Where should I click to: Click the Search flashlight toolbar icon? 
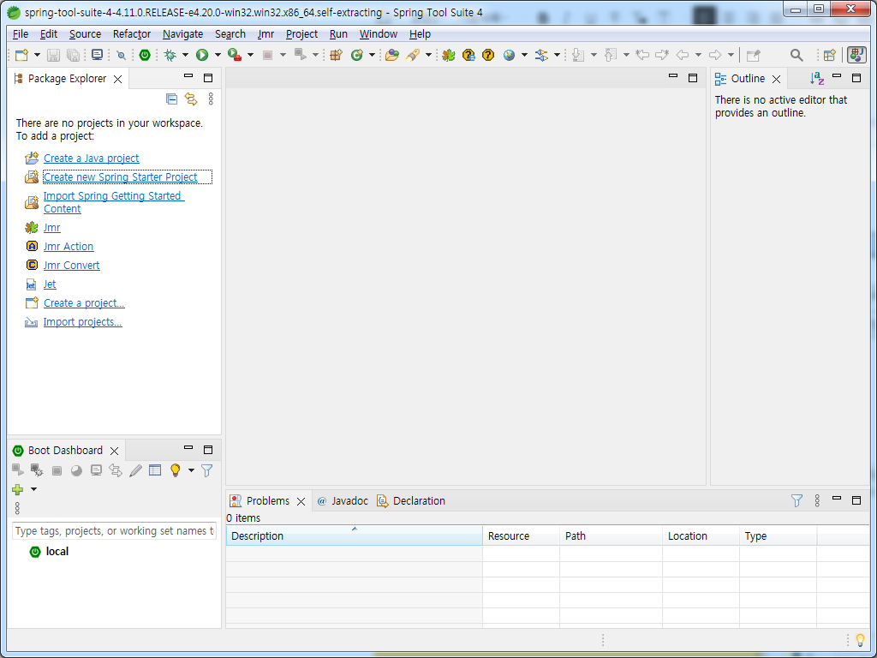[413, 55]
